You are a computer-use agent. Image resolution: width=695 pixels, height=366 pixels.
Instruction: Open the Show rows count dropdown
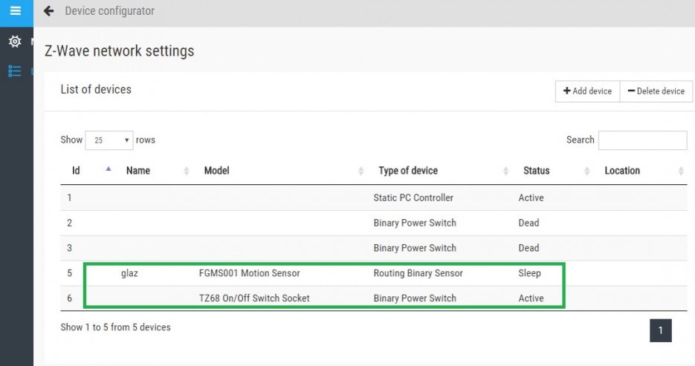tap(109, 140)
